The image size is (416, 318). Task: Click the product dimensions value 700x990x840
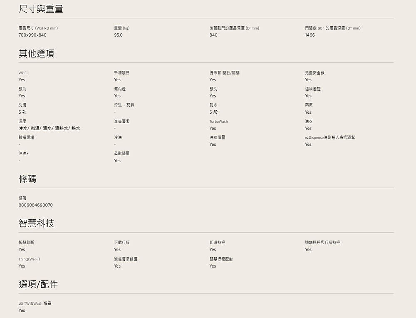pyautogui.click(x=32, y=35)
